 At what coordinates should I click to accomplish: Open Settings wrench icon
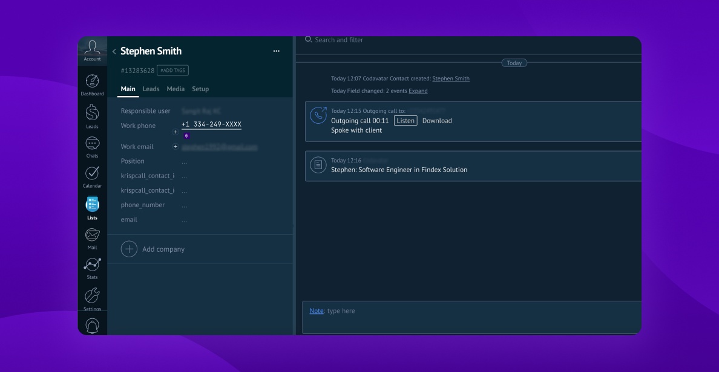(92, 297)
